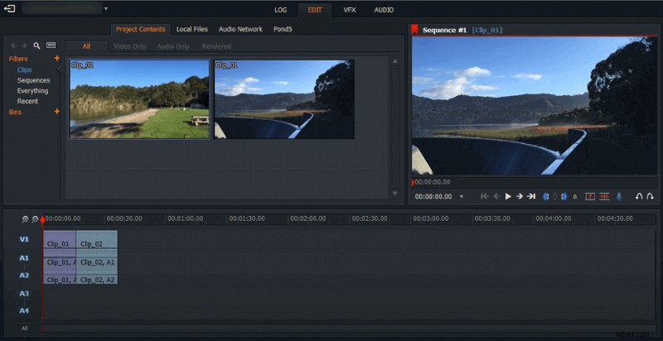This screenshot has width=663, height=341.
Task: Toggle the A2 track label
Action: coord(24,275)
